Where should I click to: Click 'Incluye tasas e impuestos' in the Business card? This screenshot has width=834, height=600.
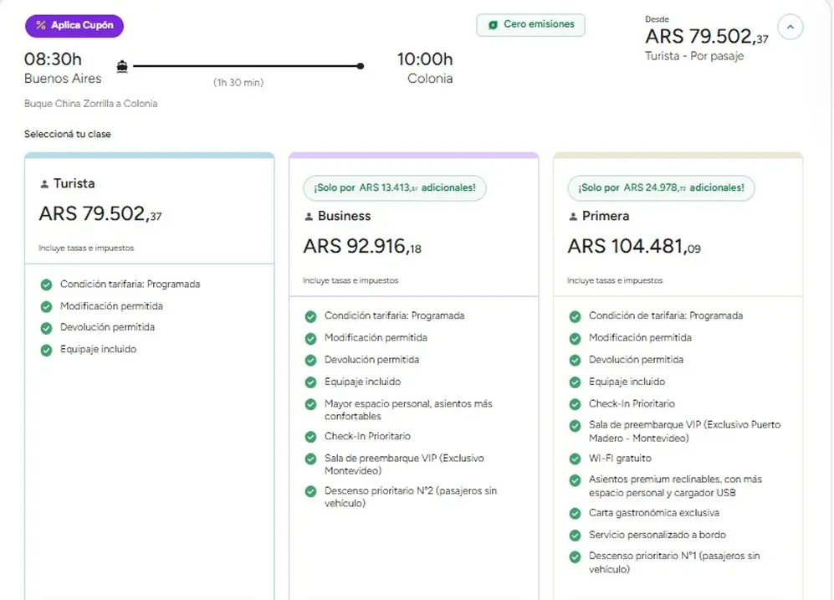coord(350,280)
